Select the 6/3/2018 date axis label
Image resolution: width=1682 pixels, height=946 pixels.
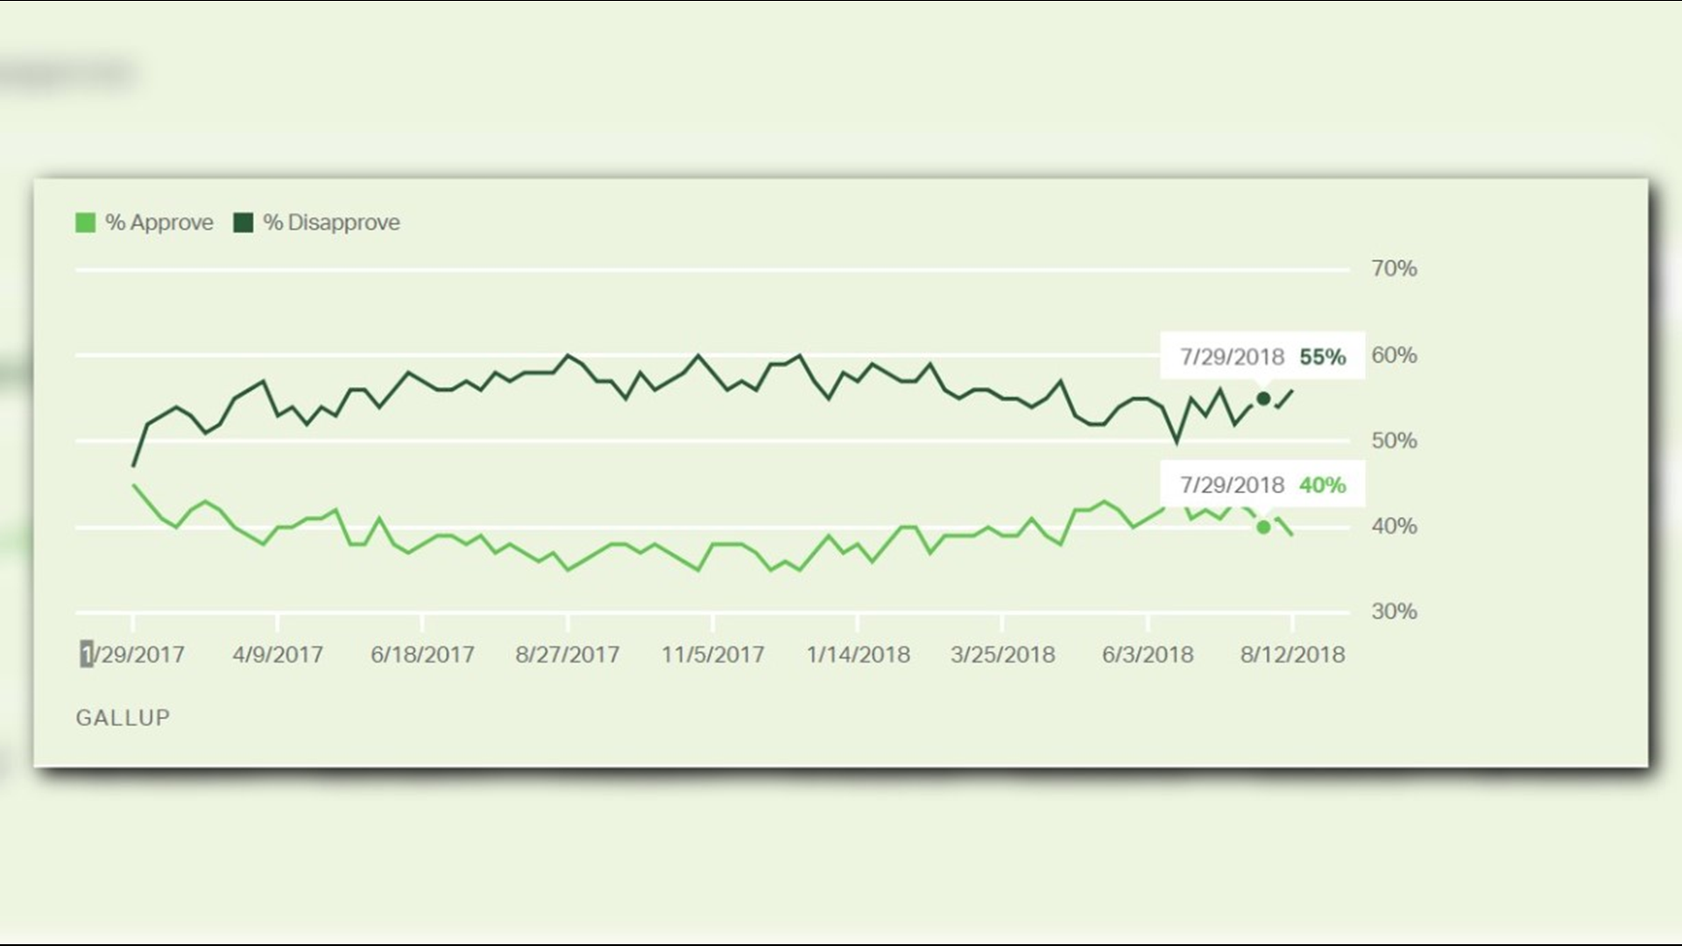(x=1148, y=654)
